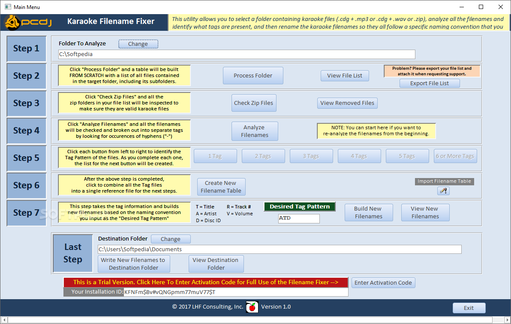Focus the Destination Folder path field
The image size is (511, 324).
[x=280, y=250]
